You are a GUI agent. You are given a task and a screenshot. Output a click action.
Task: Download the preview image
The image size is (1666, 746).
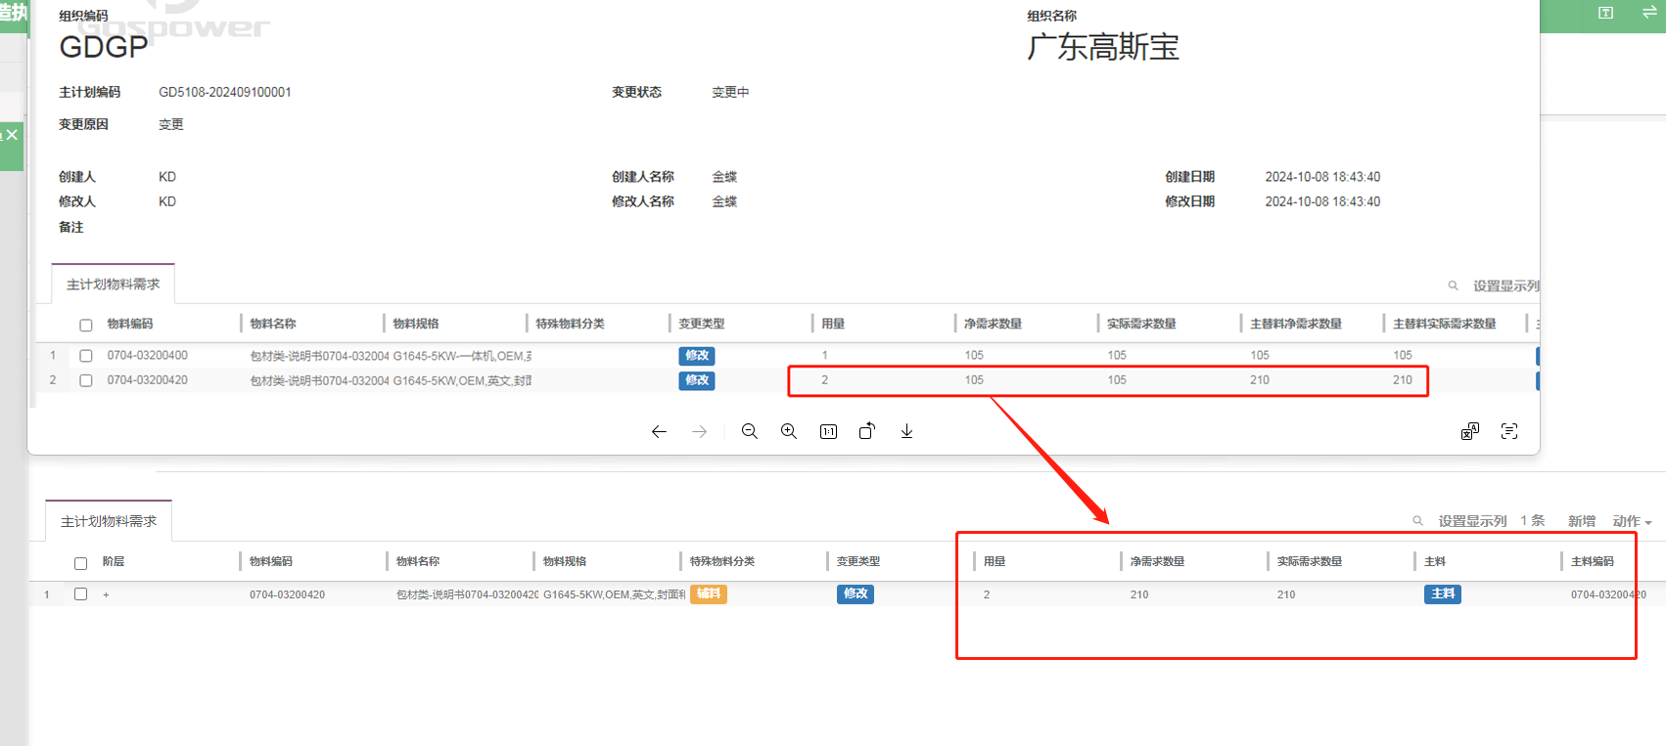906,431
